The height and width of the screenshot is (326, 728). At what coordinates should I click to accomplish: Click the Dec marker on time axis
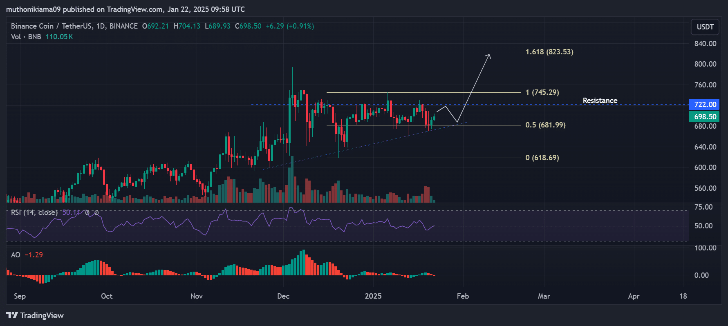pos(283,296)
